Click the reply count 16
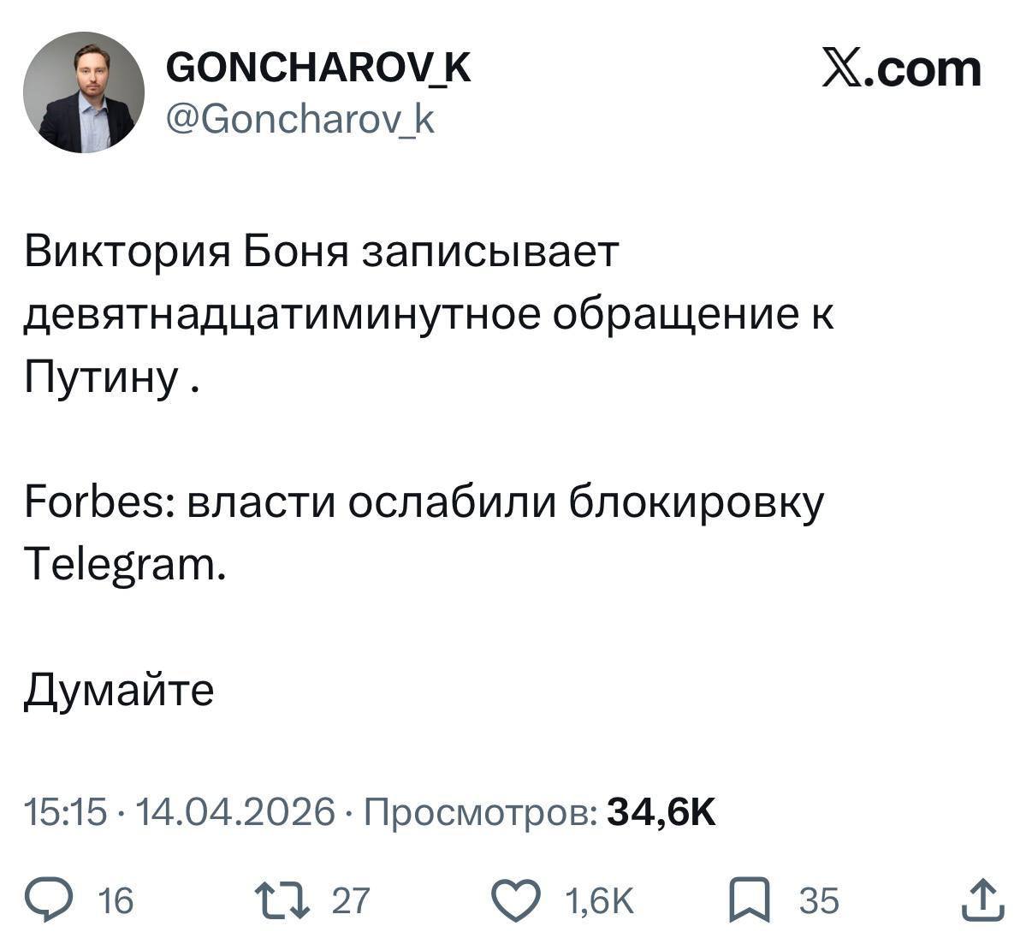Image resolution: width=1032 pixels, height=944 pixels. click(x=116, y=901)
